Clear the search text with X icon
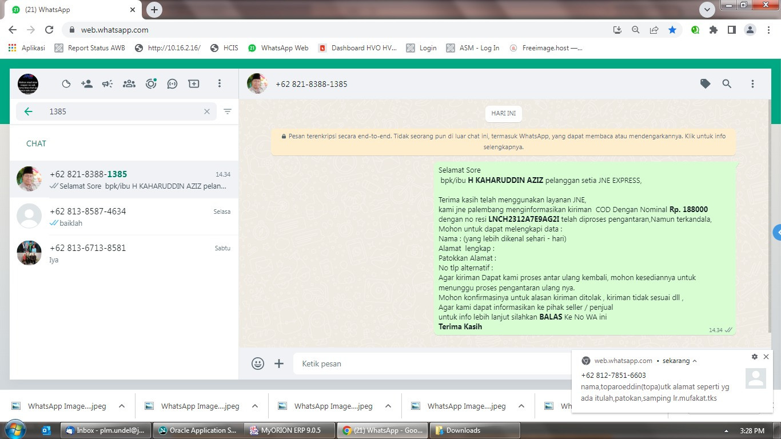 (207, 111)
